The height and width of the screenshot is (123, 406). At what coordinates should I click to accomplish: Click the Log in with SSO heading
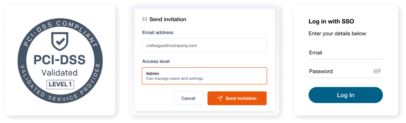coord(331,21)
